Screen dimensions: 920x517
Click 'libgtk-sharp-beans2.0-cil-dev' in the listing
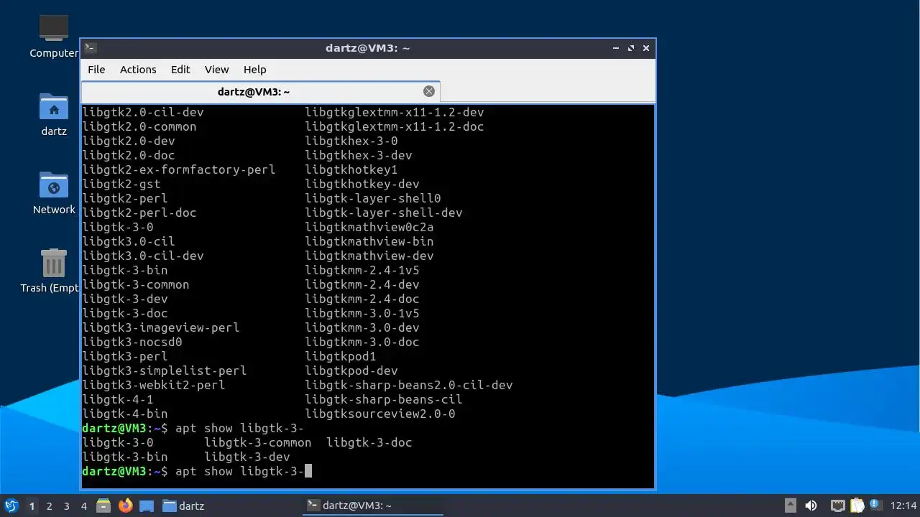409,385
